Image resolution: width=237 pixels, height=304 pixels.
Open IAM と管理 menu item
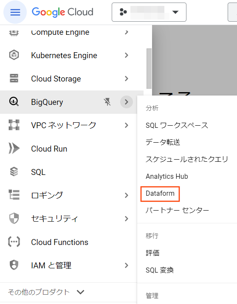tap(51, 265)
